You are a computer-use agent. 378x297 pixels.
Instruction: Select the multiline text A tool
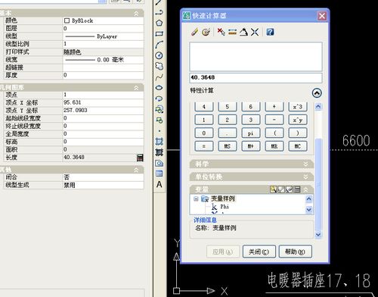[x=159, y=185]
